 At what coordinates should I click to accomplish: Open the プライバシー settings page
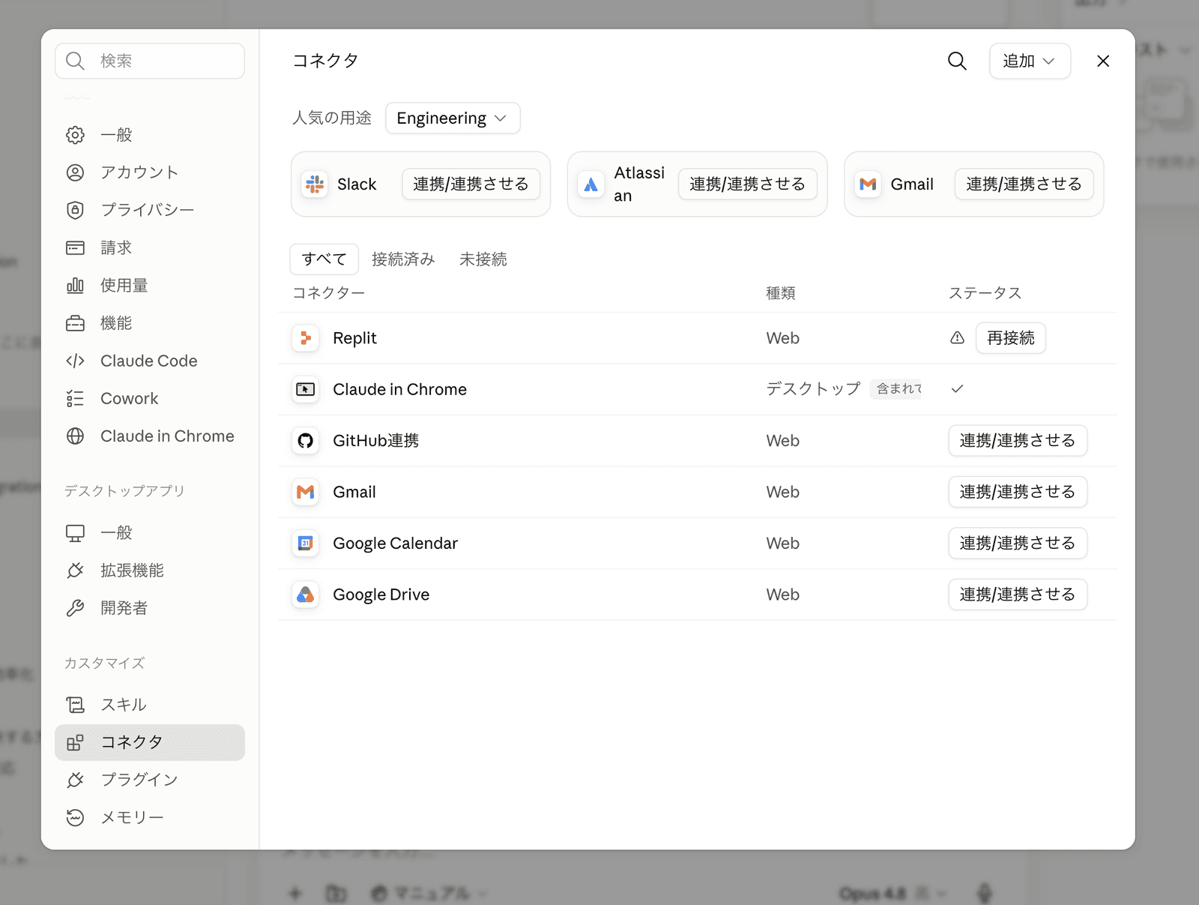(150, 210)
